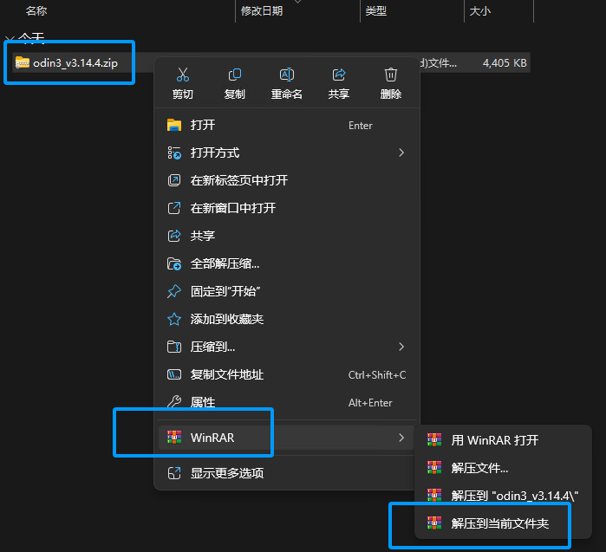
Task: Expand the WinRAR chevron arrow
Action: (401, 438)
